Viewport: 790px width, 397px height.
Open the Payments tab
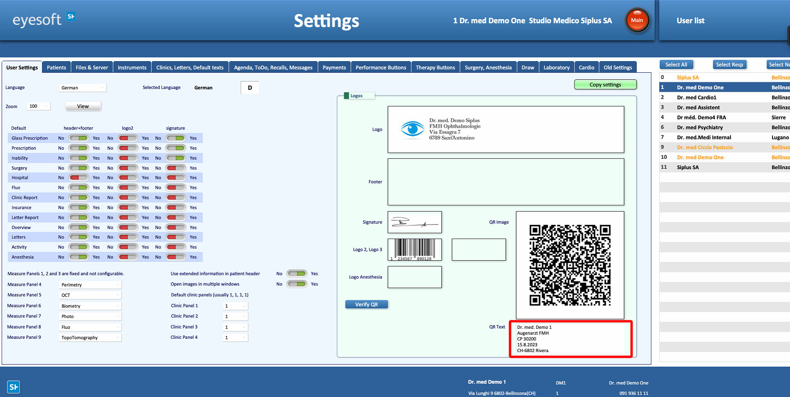pyautogui.click(x=334, y=67)
